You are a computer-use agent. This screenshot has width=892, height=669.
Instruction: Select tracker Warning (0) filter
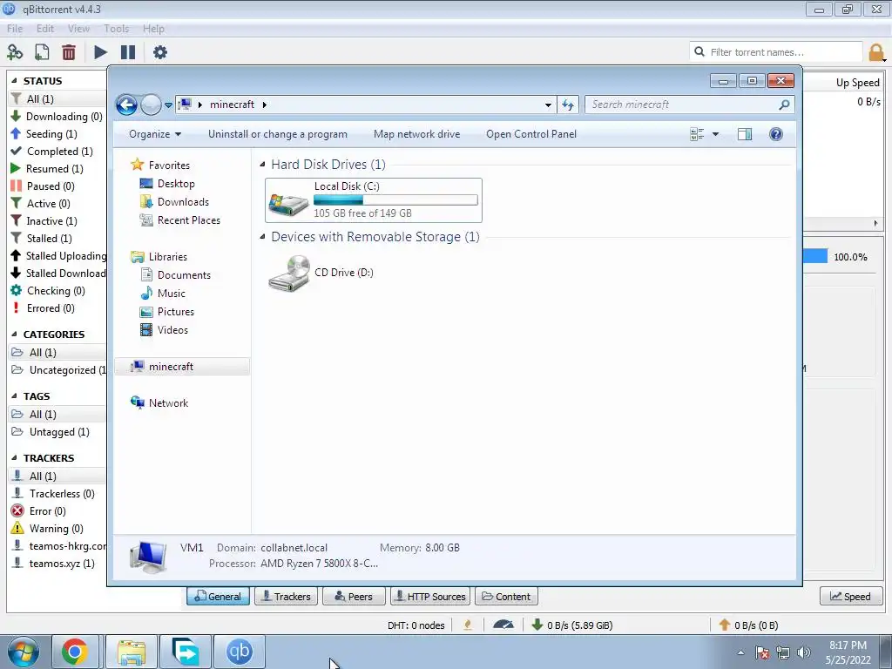click(48, 529)
